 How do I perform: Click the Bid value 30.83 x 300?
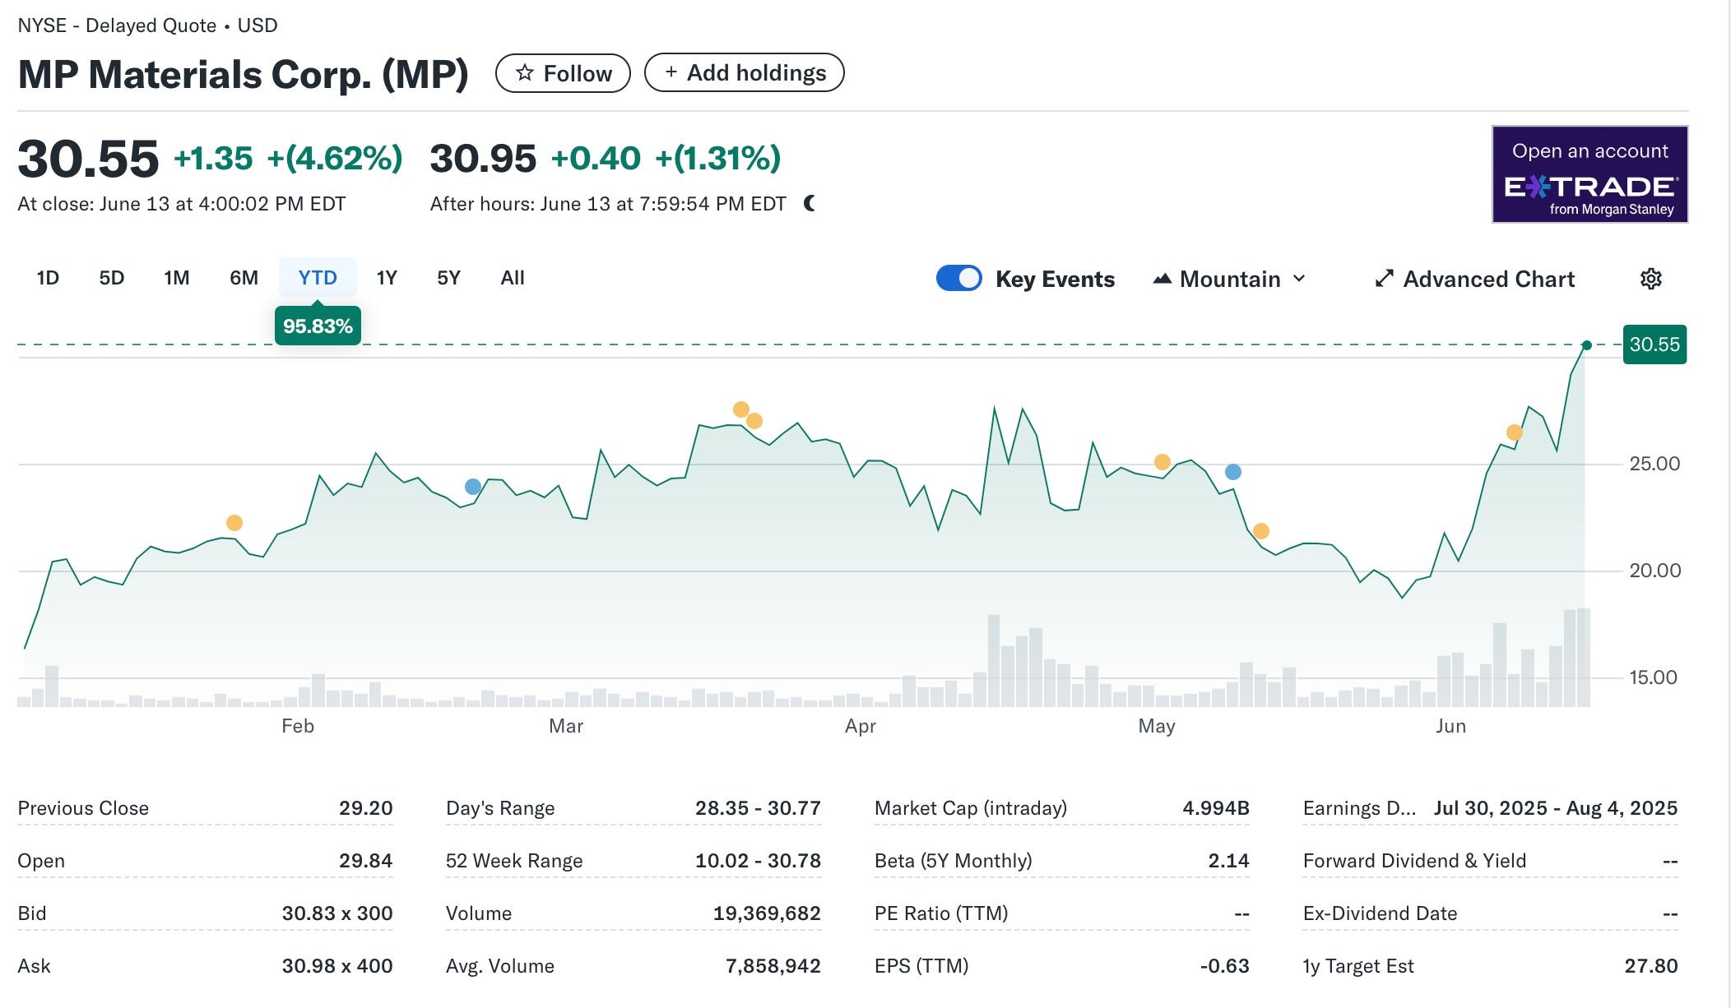tap(337, 913)
